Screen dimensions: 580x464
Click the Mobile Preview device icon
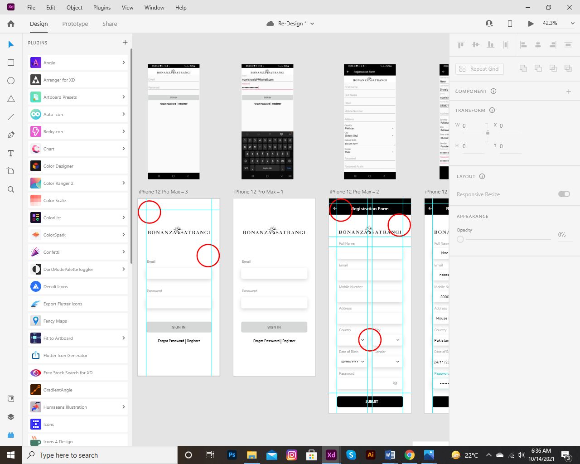pyautogui.click(x=510, y=23)
